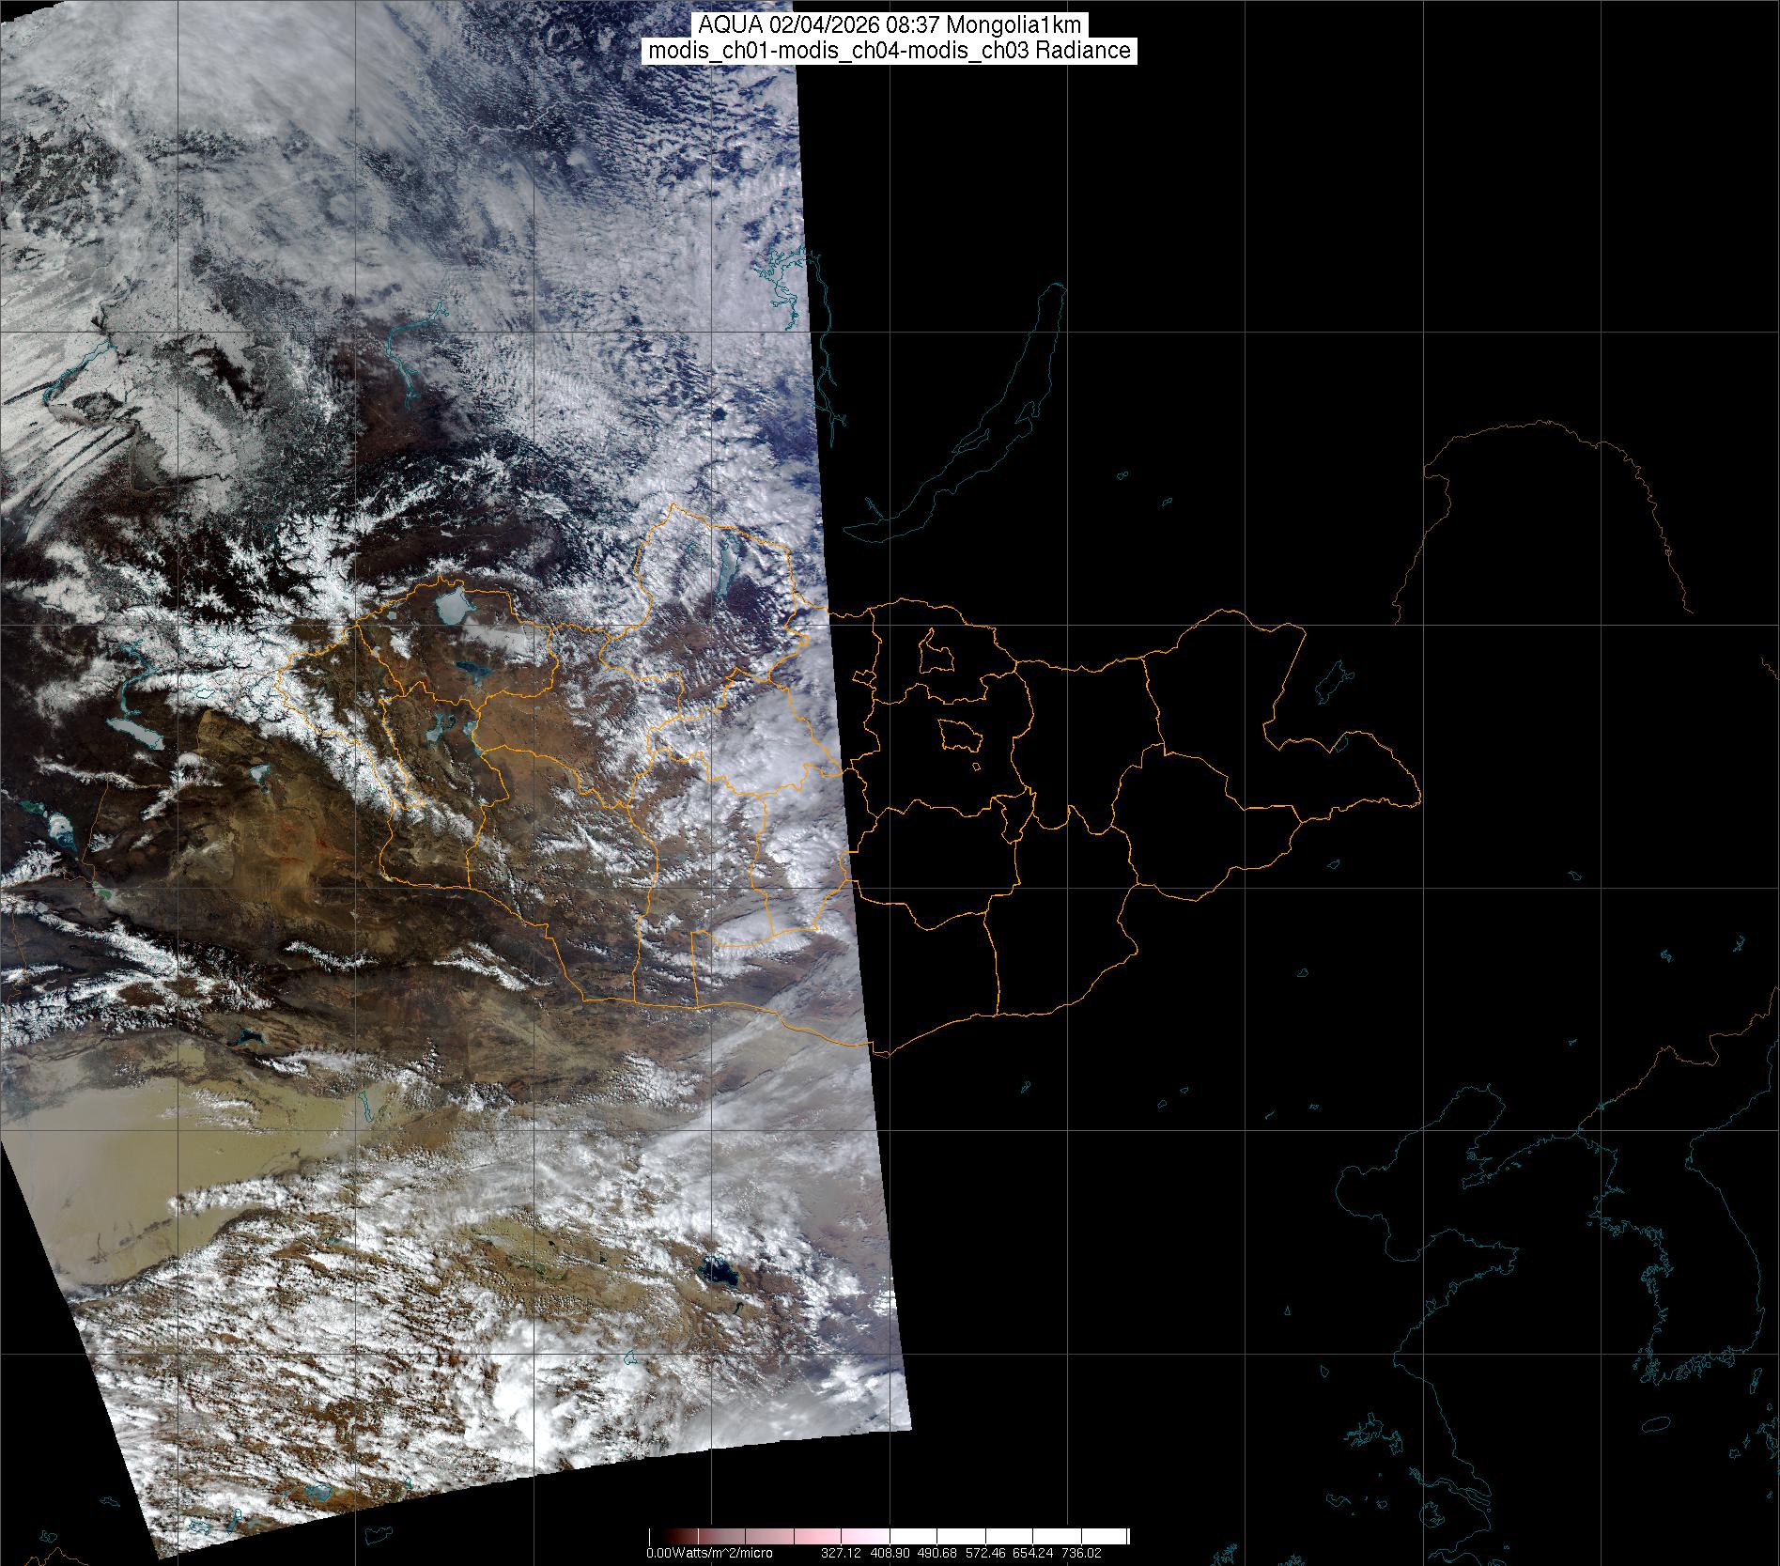
Task: Click the dark Qinghai Lake near the bottom
Action: pos(719,1272)
